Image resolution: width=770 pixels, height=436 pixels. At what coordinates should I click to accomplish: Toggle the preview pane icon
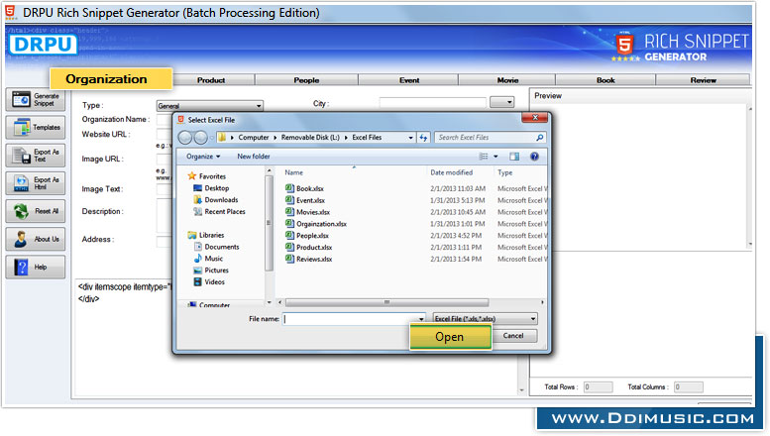pos(514,157)
